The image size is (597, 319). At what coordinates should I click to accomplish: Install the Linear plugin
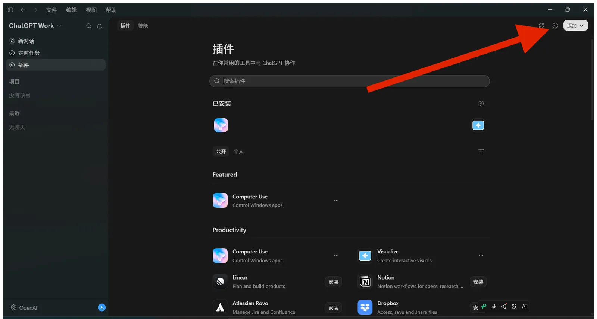tap(334, 282)
